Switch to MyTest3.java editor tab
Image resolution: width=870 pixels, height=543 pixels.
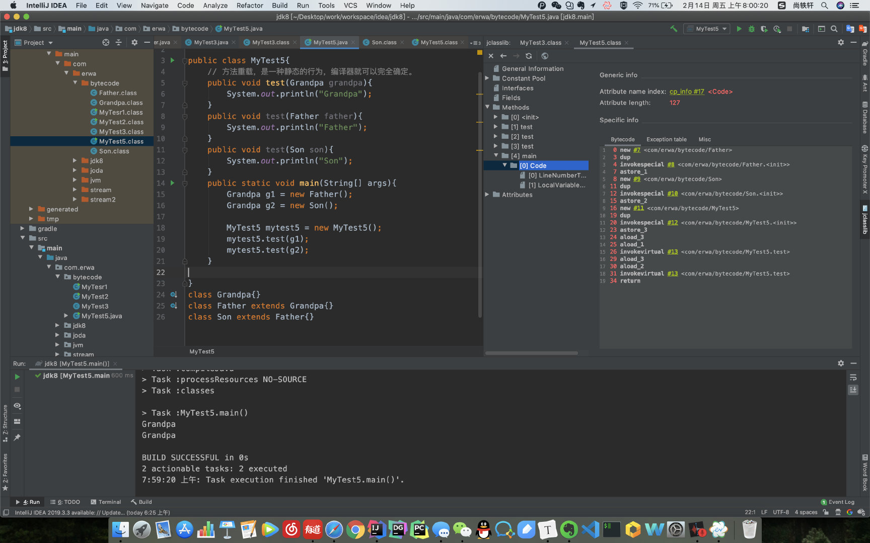point(211,42)
